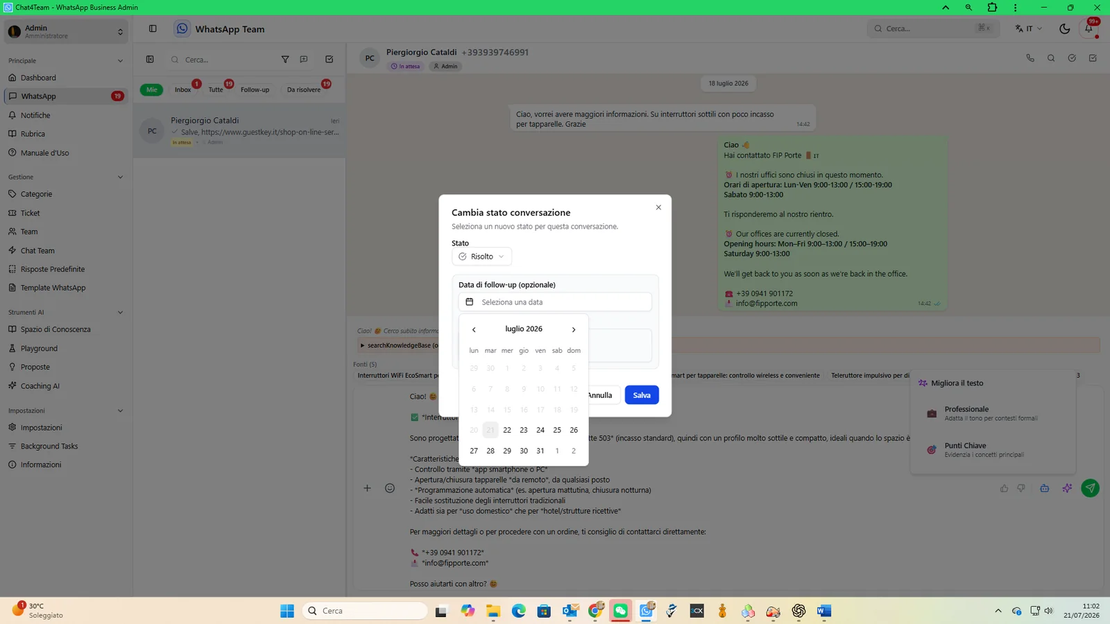Open the Admin account switcher
This screenshot has width=1110, height=624.
[x=66, y=31]
